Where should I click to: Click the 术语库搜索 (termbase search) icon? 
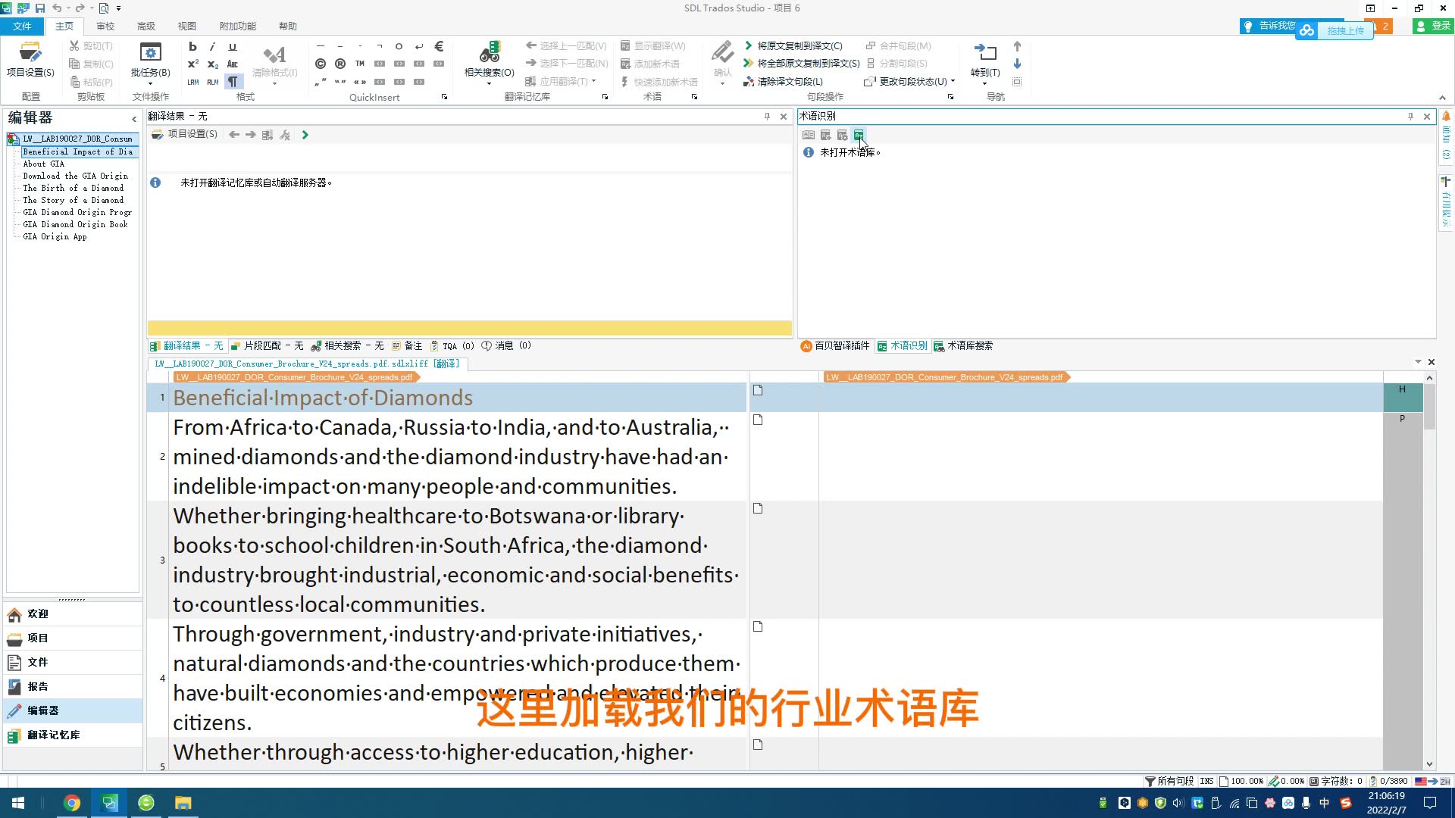pyautogui.click(x=940, y=345)
